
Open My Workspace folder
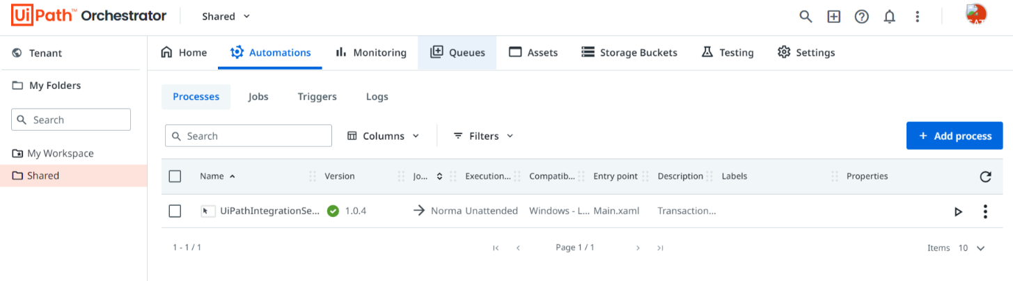click(x=53, y=154)
